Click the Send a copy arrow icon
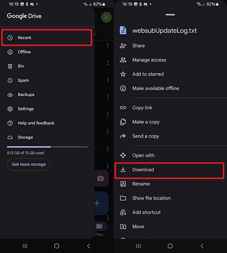227x253 pixels. (123, 136)
